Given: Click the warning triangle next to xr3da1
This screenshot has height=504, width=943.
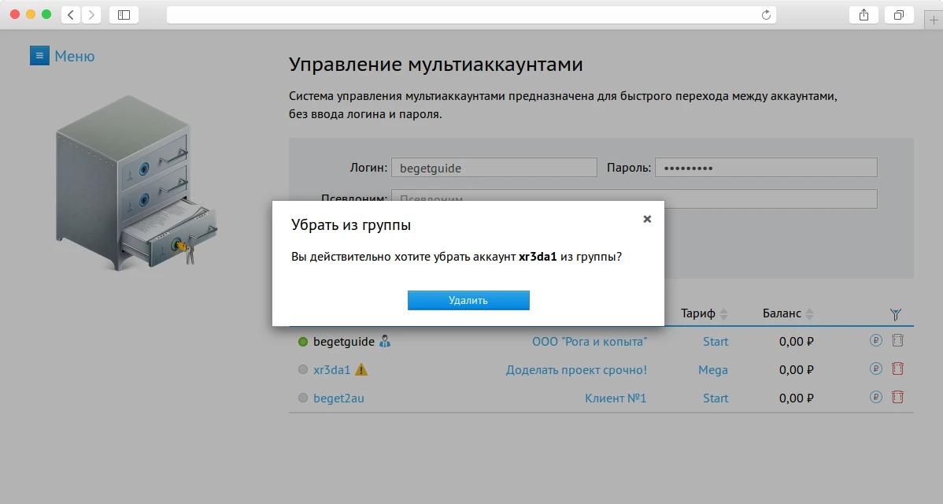Looking at the screenshot, I should [361, 369].
